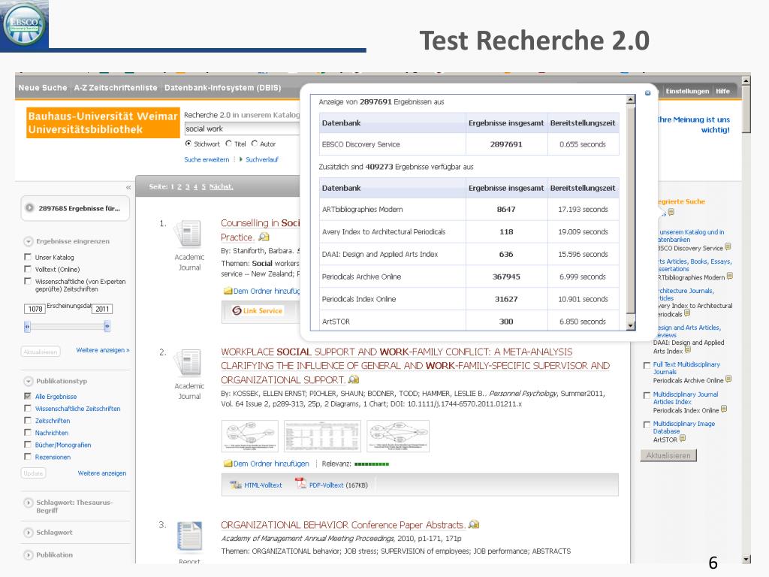The image size is (769, 577).
Task: Add result 1 to folder icon
Action: click(228, 291)
